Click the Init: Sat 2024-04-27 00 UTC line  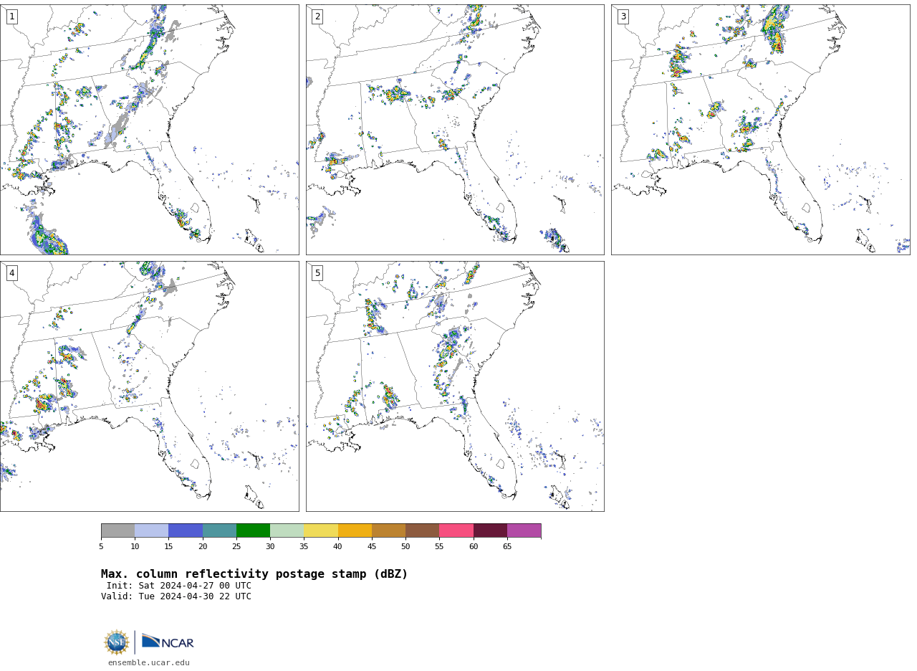tap(179, 586)
